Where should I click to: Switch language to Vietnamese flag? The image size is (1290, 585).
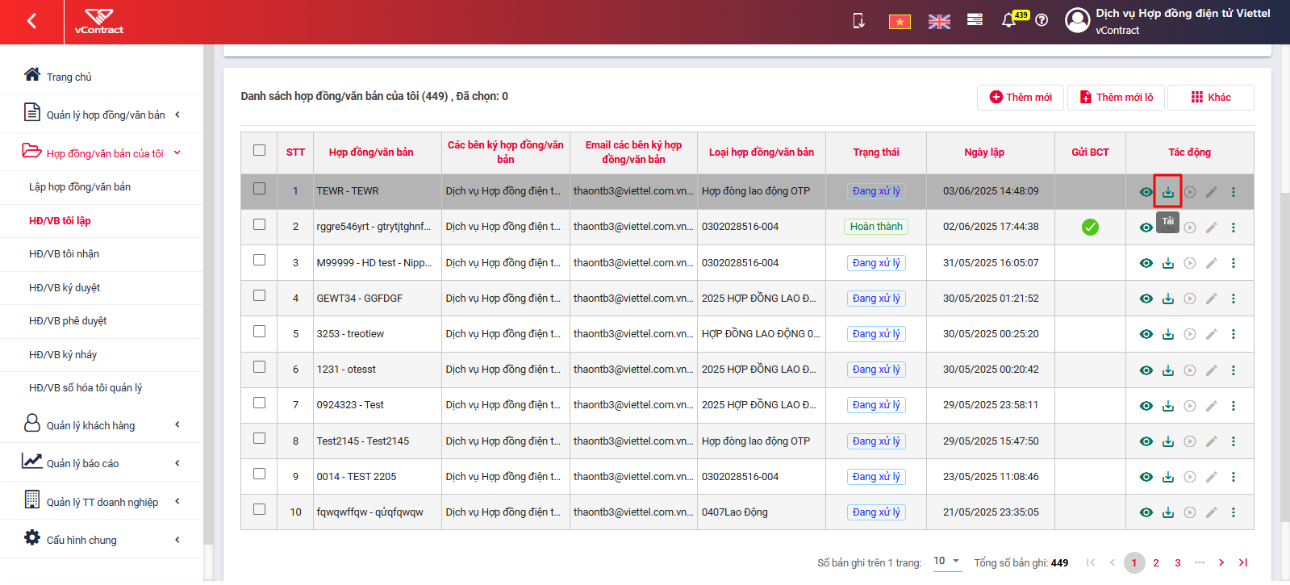pos(900,22)
